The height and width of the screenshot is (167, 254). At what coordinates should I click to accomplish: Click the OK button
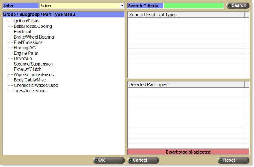click(109, 160)
